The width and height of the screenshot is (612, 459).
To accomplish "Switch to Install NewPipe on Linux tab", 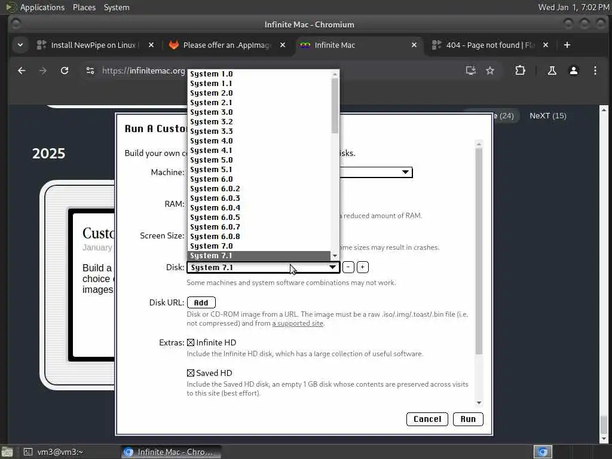I will (94, 45).
